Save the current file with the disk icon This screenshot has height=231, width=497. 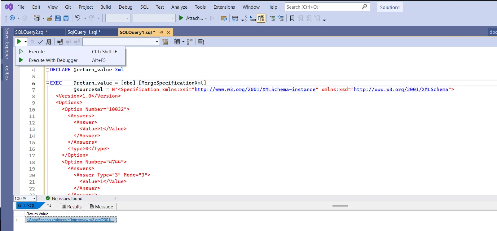tap(58, 18)
